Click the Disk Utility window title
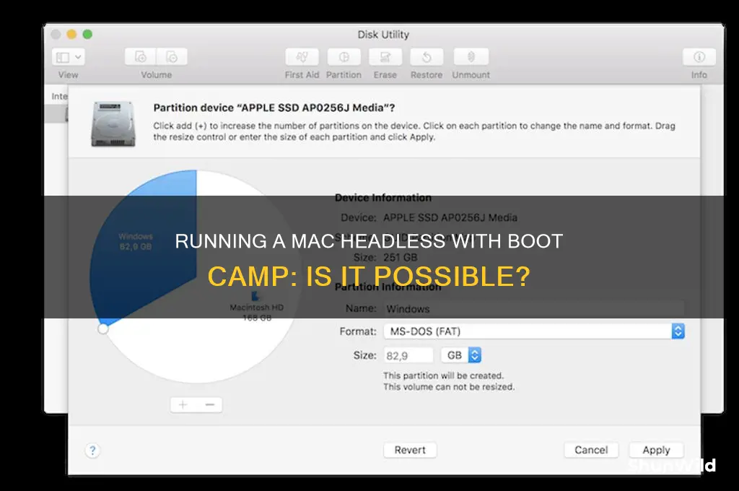 point(383,35)
